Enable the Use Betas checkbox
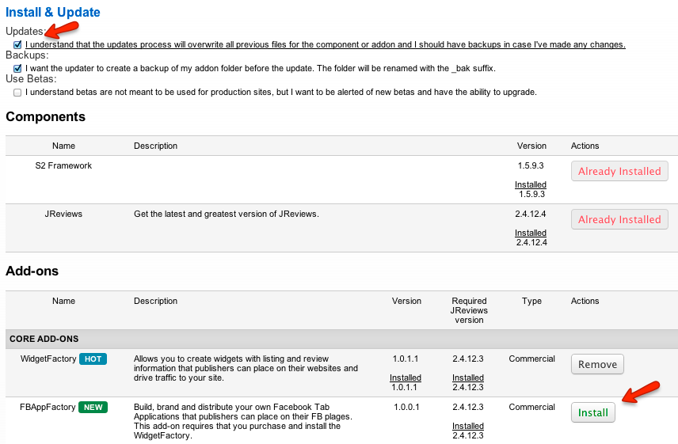The width and height of the screenshot is (678, 444). click(x=17, y=93)
